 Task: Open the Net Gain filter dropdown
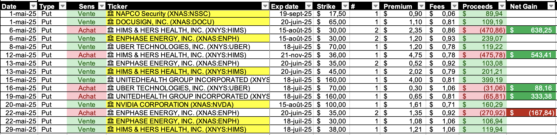coord(551,6)
